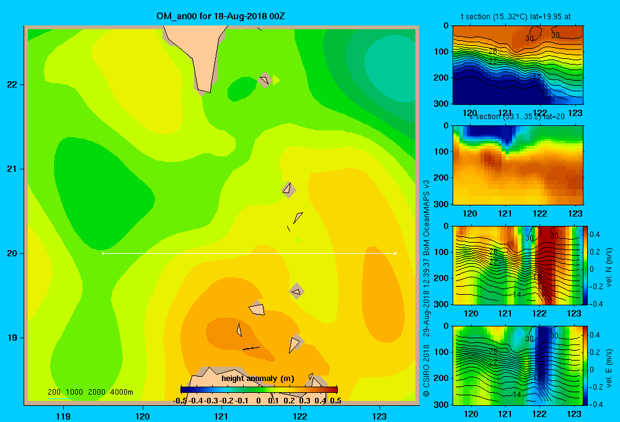This screenshot has height=422, width=620.
Task: Click the "14" isotherm label in vel. N panel
Action: pyautogui.click(x=516, y=295)
